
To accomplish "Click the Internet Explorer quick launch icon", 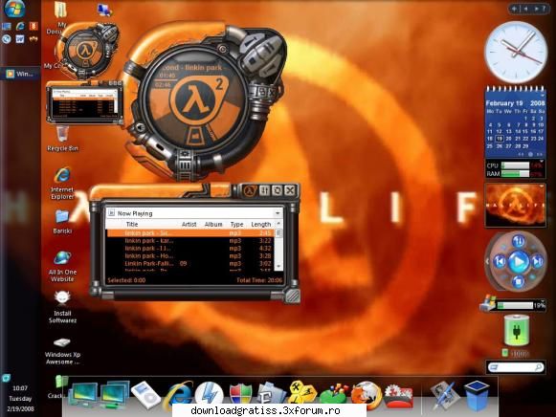I will [x=20, y=26].
